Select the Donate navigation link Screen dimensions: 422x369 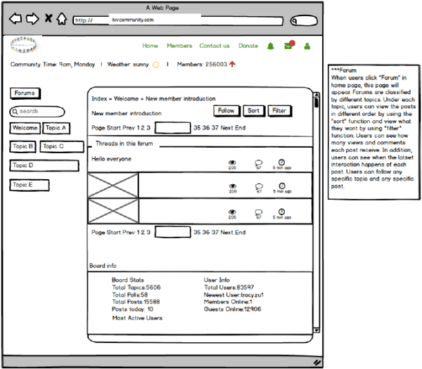coord(248,46)
